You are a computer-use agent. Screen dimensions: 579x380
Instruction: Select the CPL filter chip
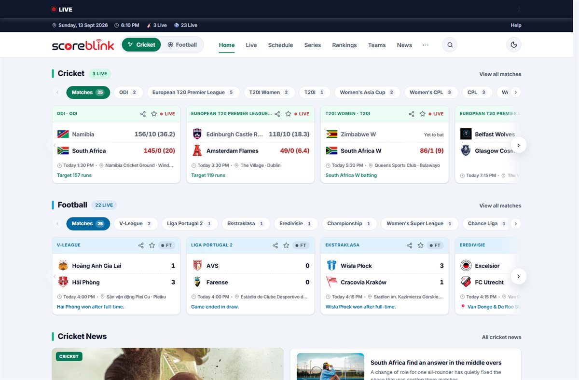[x=477, y=92]
